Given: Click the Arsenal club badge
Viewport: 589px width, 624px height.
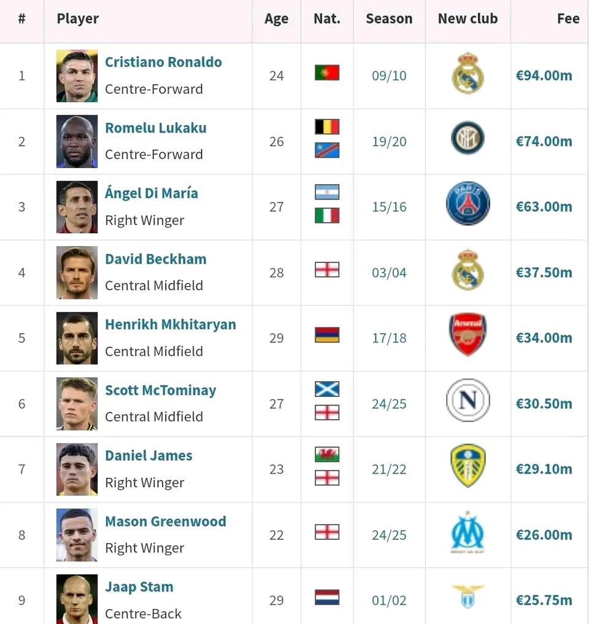Looking at the screenshot, I should 468,334.
